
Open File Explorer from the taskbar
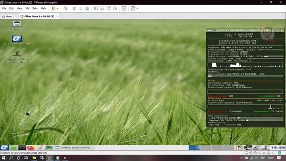[x=34, y=158]
